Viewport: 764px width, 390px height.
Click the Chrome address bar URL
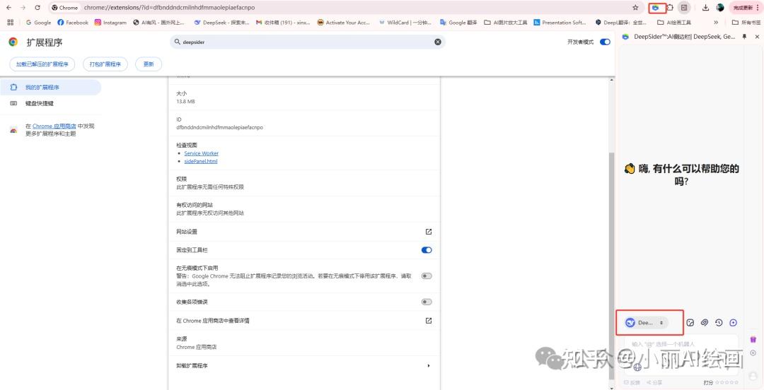click(x=168, y=8)
